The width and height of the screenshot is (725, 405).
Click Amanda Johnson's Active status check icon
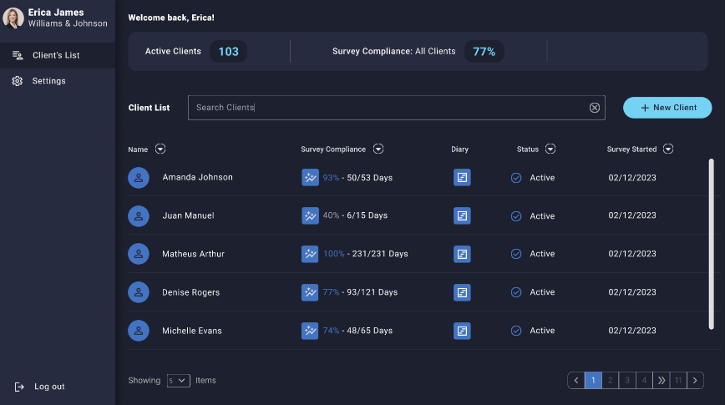coord(516,178)
